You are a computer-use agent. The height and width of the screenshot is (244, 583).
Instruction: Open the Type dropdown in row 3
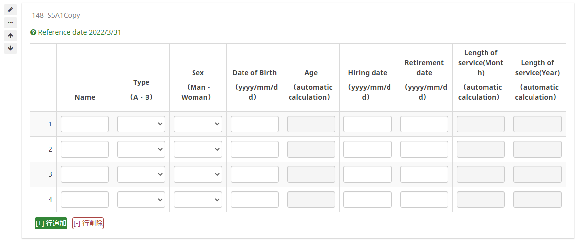tap(141, 174)
